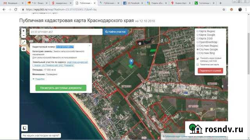Click the square layer icon at map bottom-left

[x=25, y=128]
